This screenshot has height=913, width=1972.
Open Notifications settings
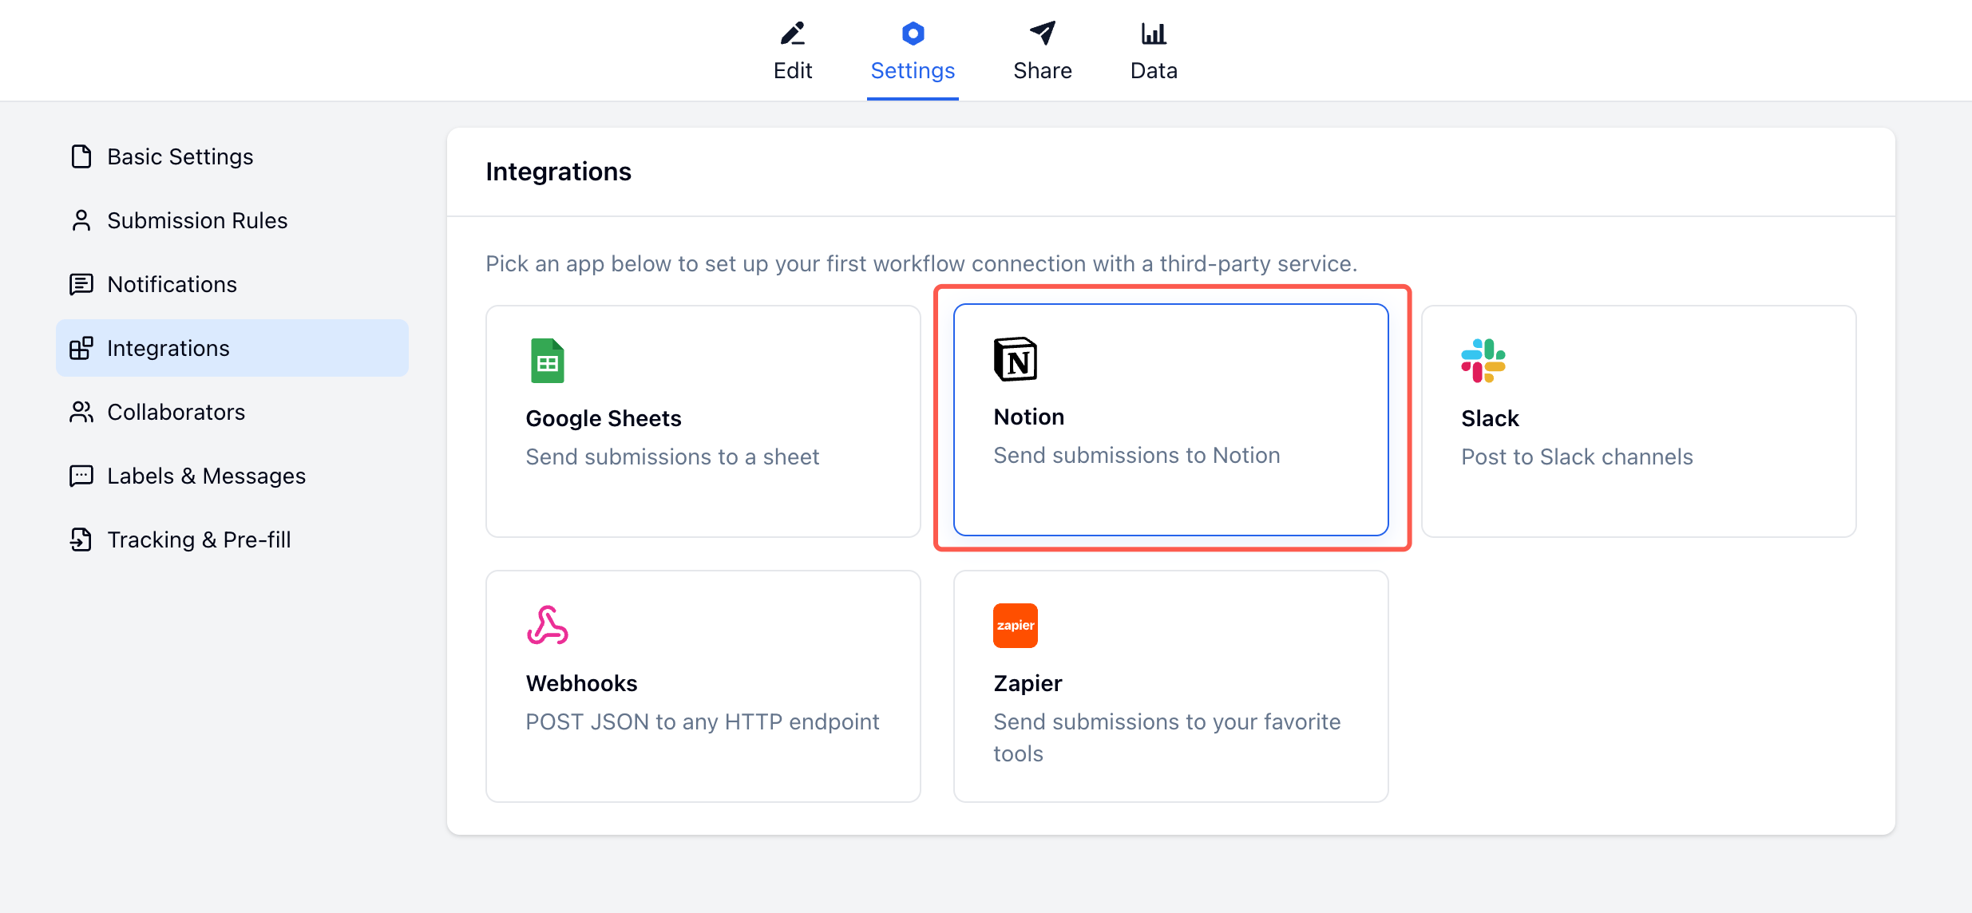click(232, 284)
